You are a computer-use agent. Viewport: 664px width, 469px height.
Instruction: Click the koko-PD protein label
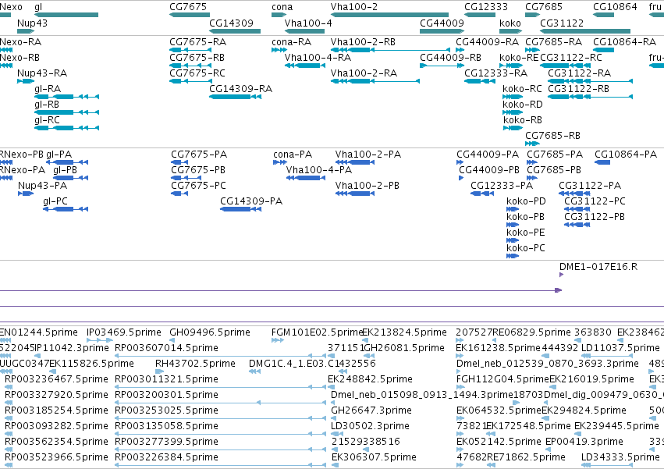527,201
